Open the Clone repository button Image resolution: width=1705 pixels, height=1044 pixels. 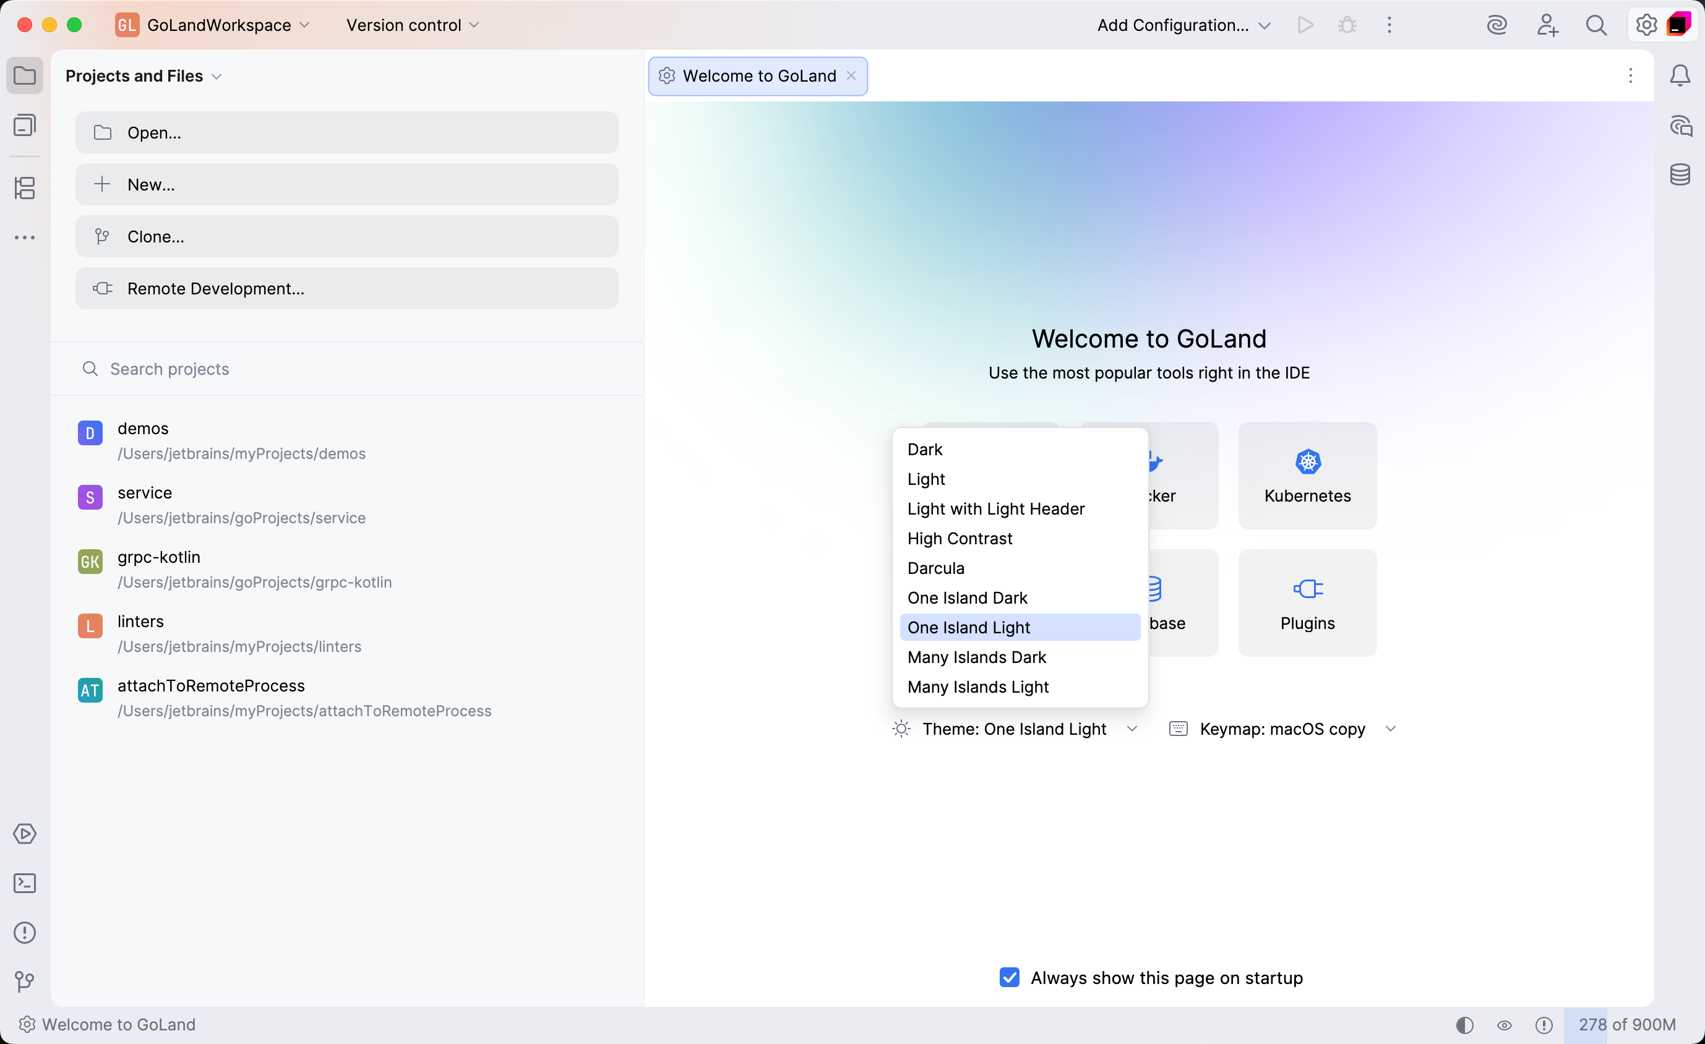coord(346,236)
